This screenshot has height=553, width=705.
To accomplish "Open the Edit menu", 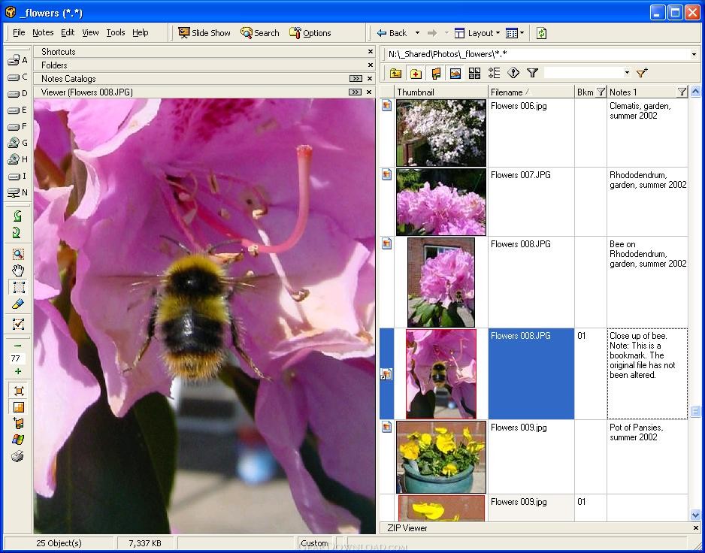I will [68, 32].
